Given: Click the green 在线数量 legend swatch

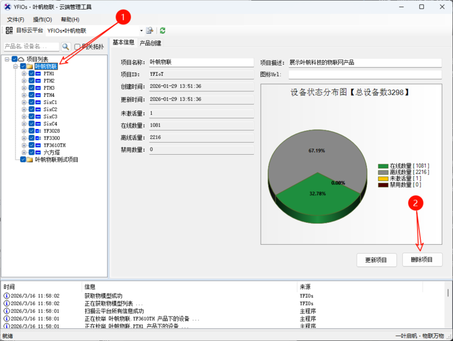Looking at the screenshot, I should pyautogui.click(x=383, y=166).
